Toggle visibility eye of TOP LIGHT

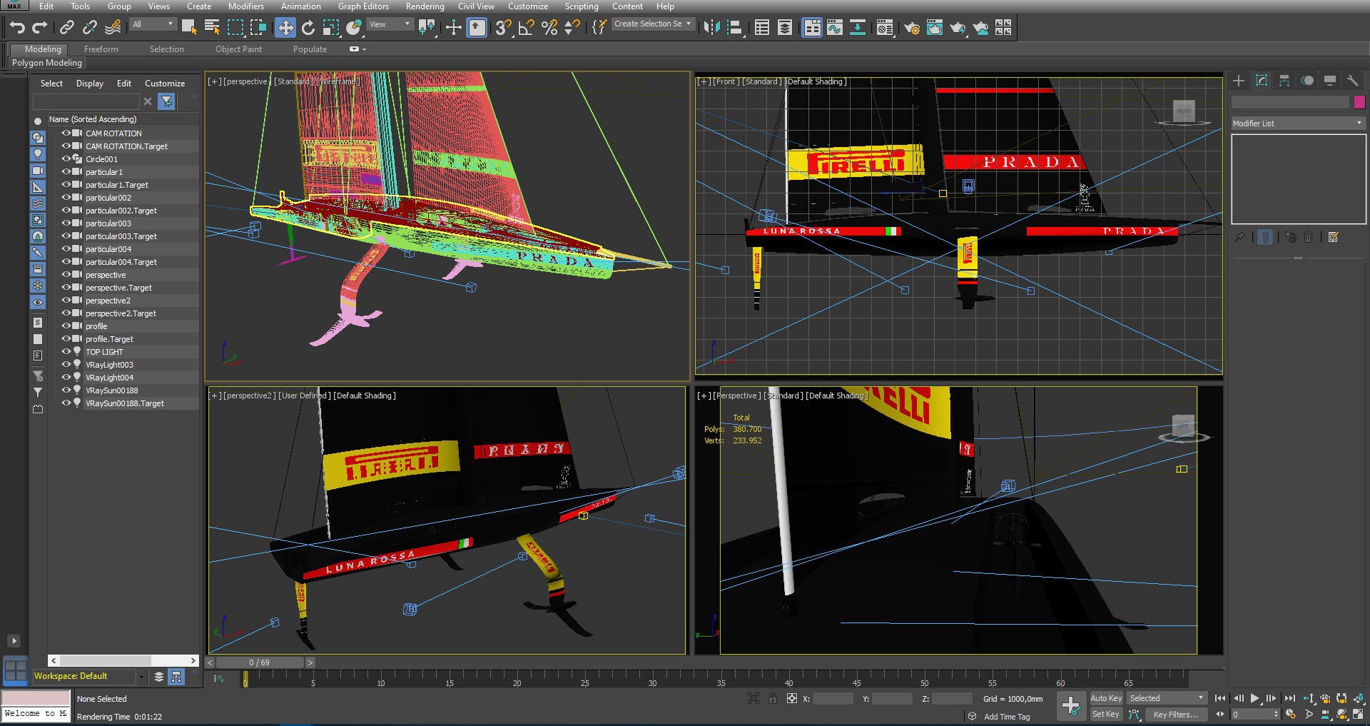pos(66,352)
